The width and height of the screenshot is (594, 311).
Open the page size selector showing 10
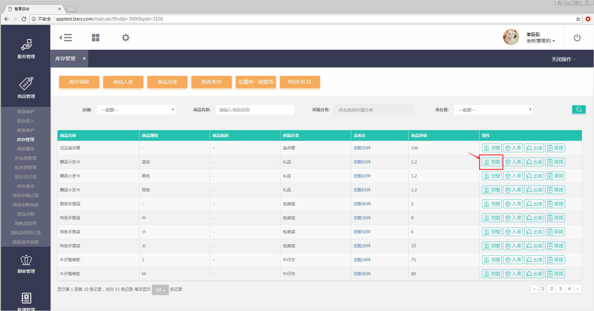160,290
